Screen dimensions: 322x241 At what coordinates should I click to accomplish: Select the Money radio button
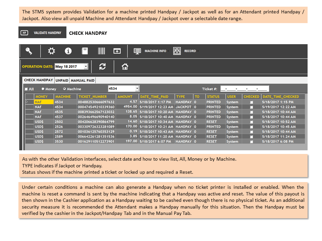(43, 89)
